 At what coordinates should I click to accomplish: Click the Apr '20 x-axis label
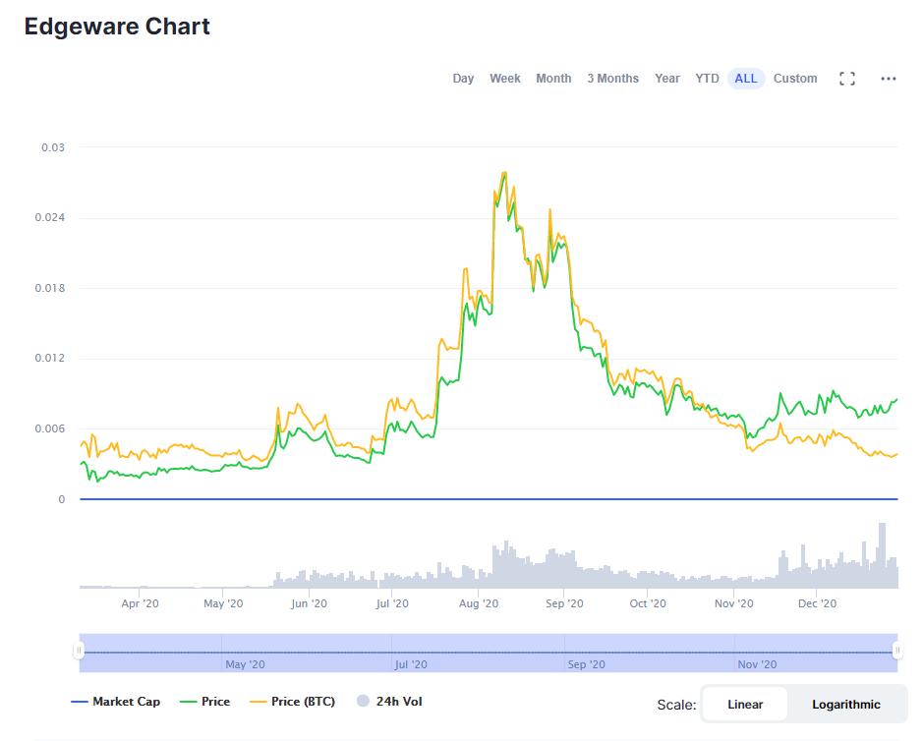140,603
